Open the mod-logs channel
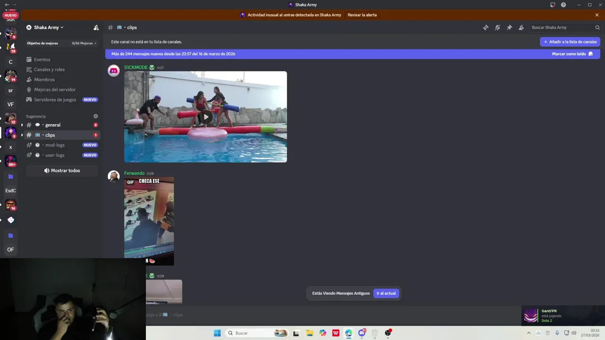This screenshot has height=340, width=605. pos(62,145)
